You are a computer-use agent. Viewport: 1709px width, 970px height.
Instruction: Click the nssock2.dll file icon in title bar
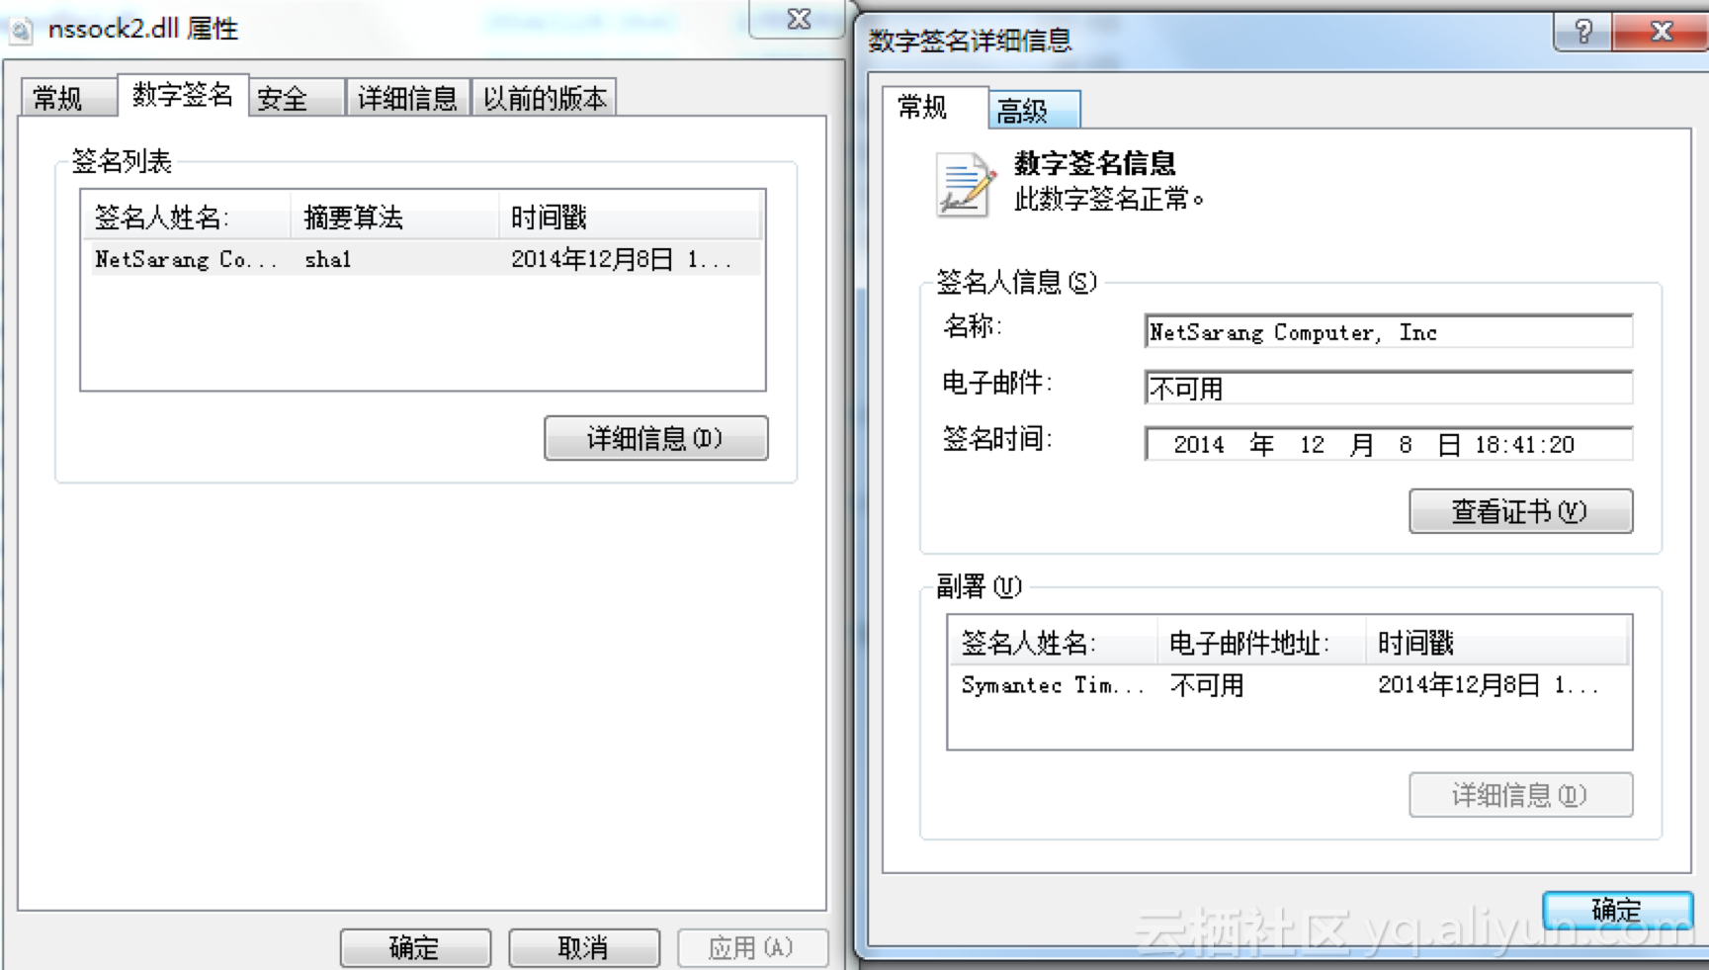tap(20, 29)
